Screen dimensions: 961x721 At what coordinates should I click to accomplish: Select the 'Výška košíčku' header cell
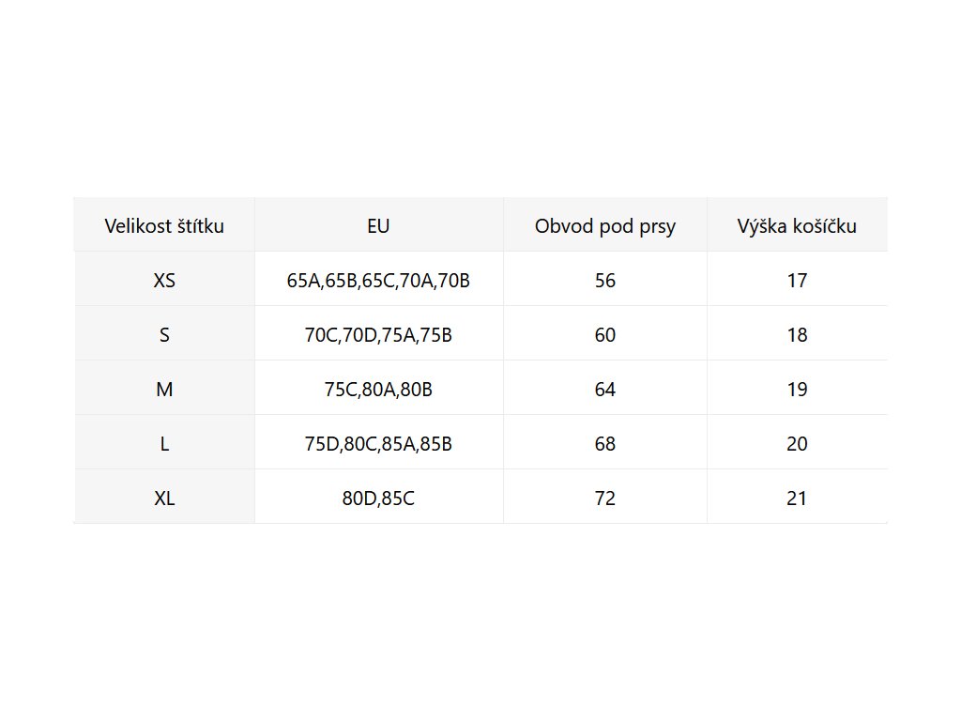point(797,226)
